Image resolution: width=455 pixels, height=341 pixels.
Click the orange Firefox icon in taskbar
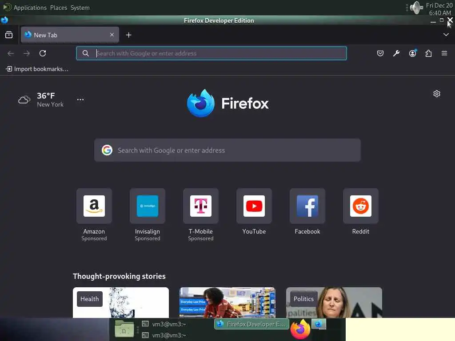[x=300, y=329]
